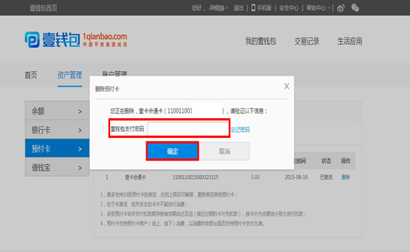Click the 壹钱包支付密码 input field

[188, 128]
